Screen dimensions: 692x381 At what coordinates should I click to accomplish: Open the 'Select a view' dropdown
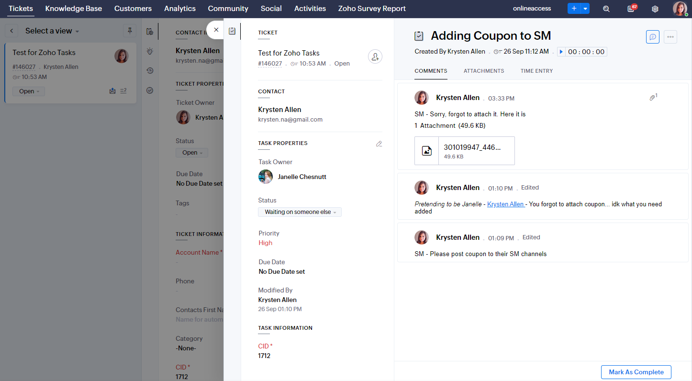pyautogui.click(x=52, y=31)
